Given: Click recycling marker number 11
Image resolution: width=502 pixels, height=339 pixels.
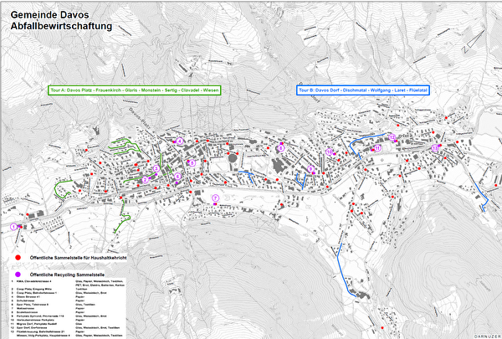Looking at the screenshot, I should coord(377,147).
